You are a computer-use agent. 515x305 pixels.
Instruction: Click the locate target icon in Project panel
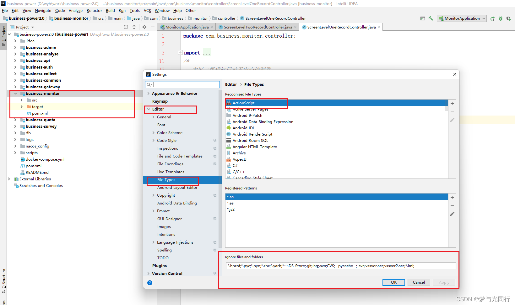(x=126, y=27)
